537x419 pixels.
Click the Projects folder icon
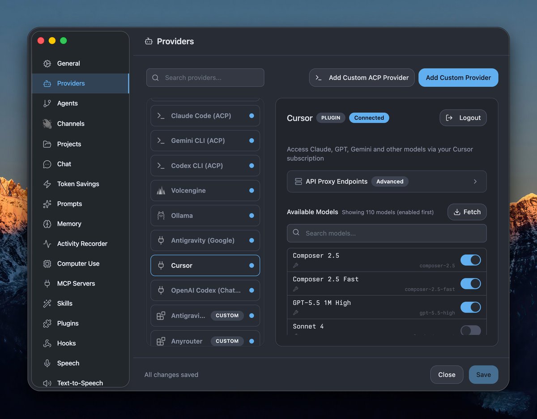pos(47,144)
